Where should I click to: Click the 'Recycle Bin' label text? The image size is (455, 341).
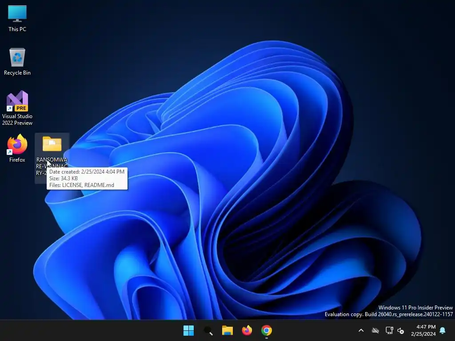[x=17, y=73]
